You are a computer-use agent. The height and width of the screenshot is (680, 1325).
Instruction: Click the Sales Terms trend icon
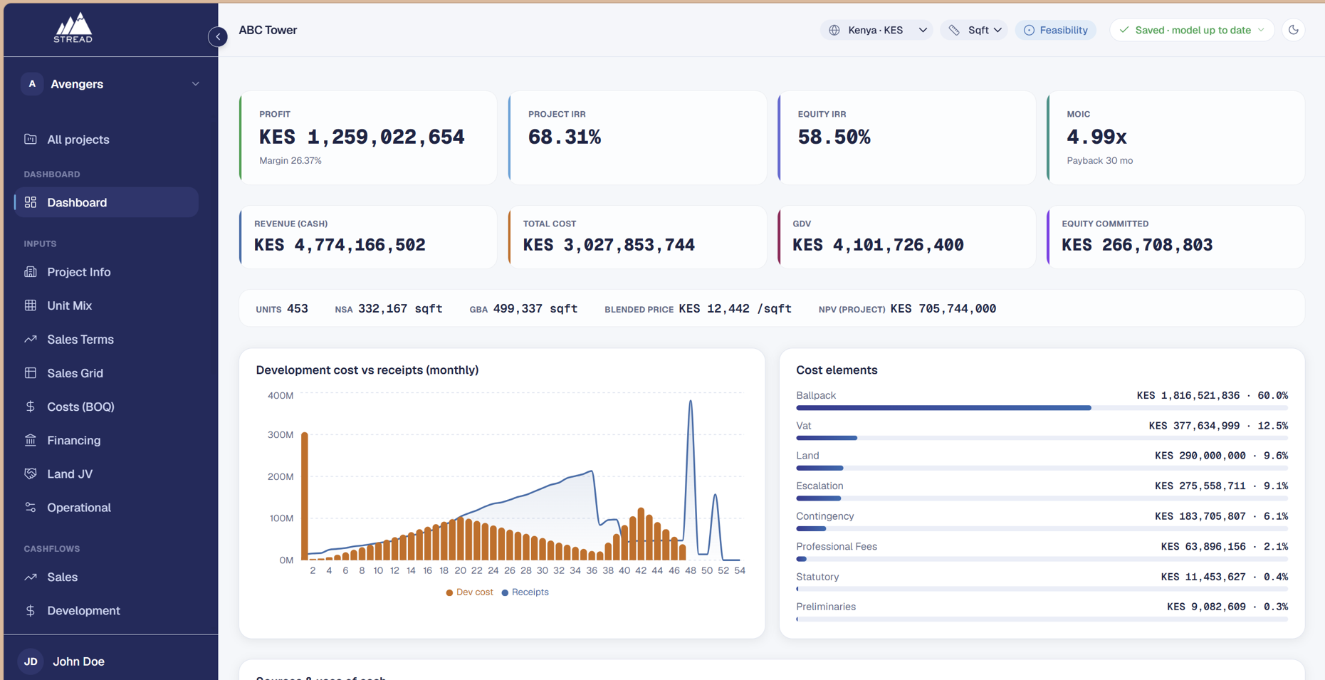coord(31,339)
